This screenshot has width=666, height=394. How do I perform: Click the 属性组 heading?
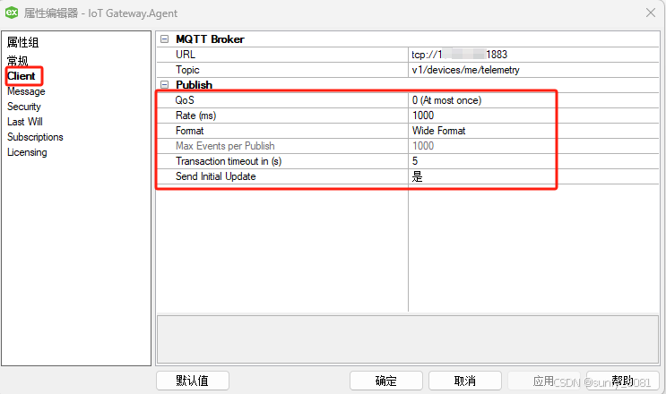pyautogui.click(x=23, y=42)
